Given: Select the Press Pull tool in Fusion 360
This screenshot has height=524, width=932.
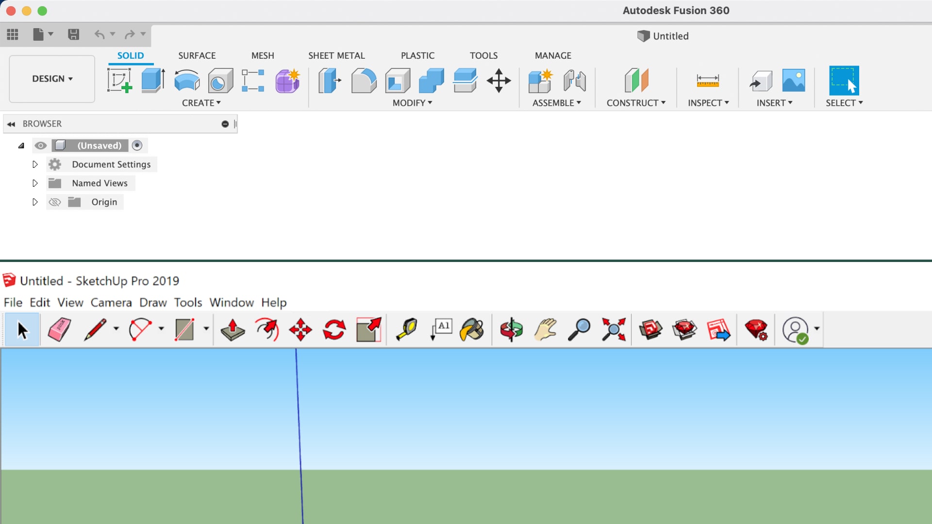Looking at the screenshot, I should coord(330,81).
